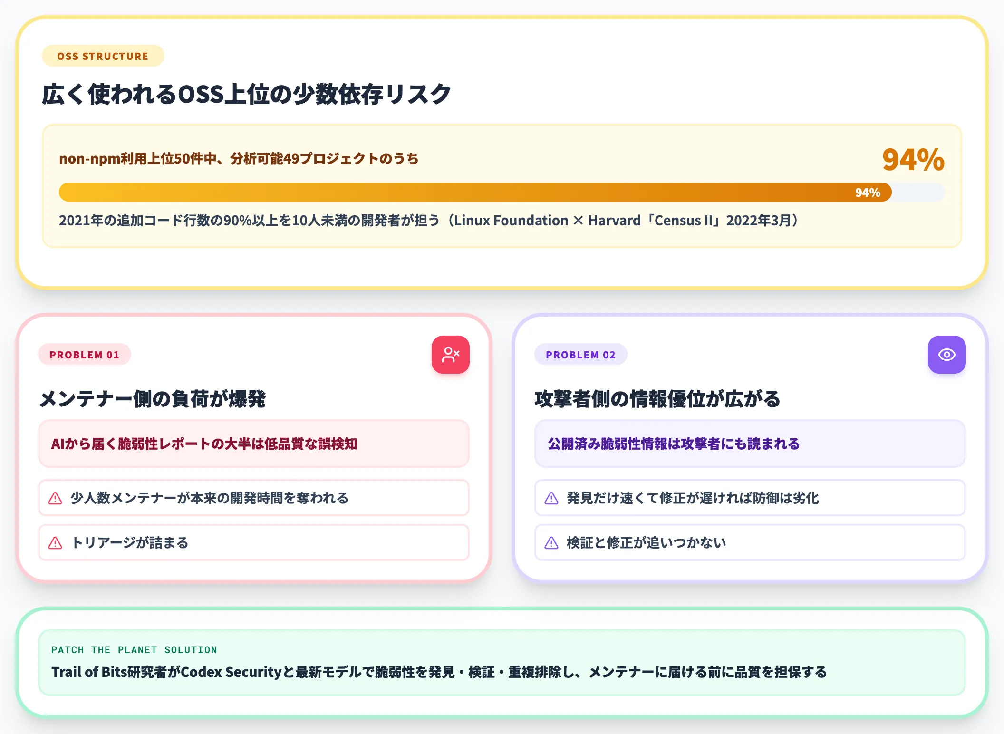Click the PATCH THE PLANET SOLUTION label

(134, 650)
